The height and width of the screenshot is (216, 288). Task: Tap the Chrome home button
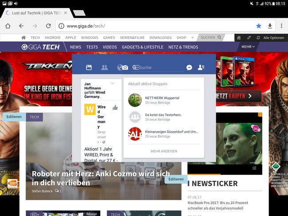pos(8,26)
